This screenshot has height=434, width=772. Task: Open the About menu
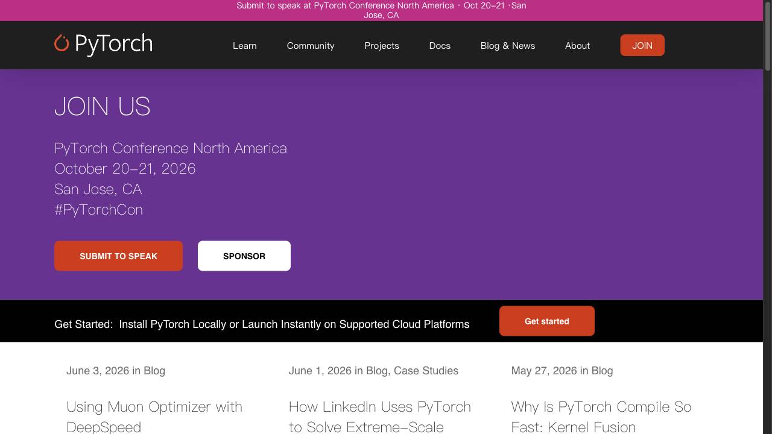pyautogui.click(x=577, y=46)
